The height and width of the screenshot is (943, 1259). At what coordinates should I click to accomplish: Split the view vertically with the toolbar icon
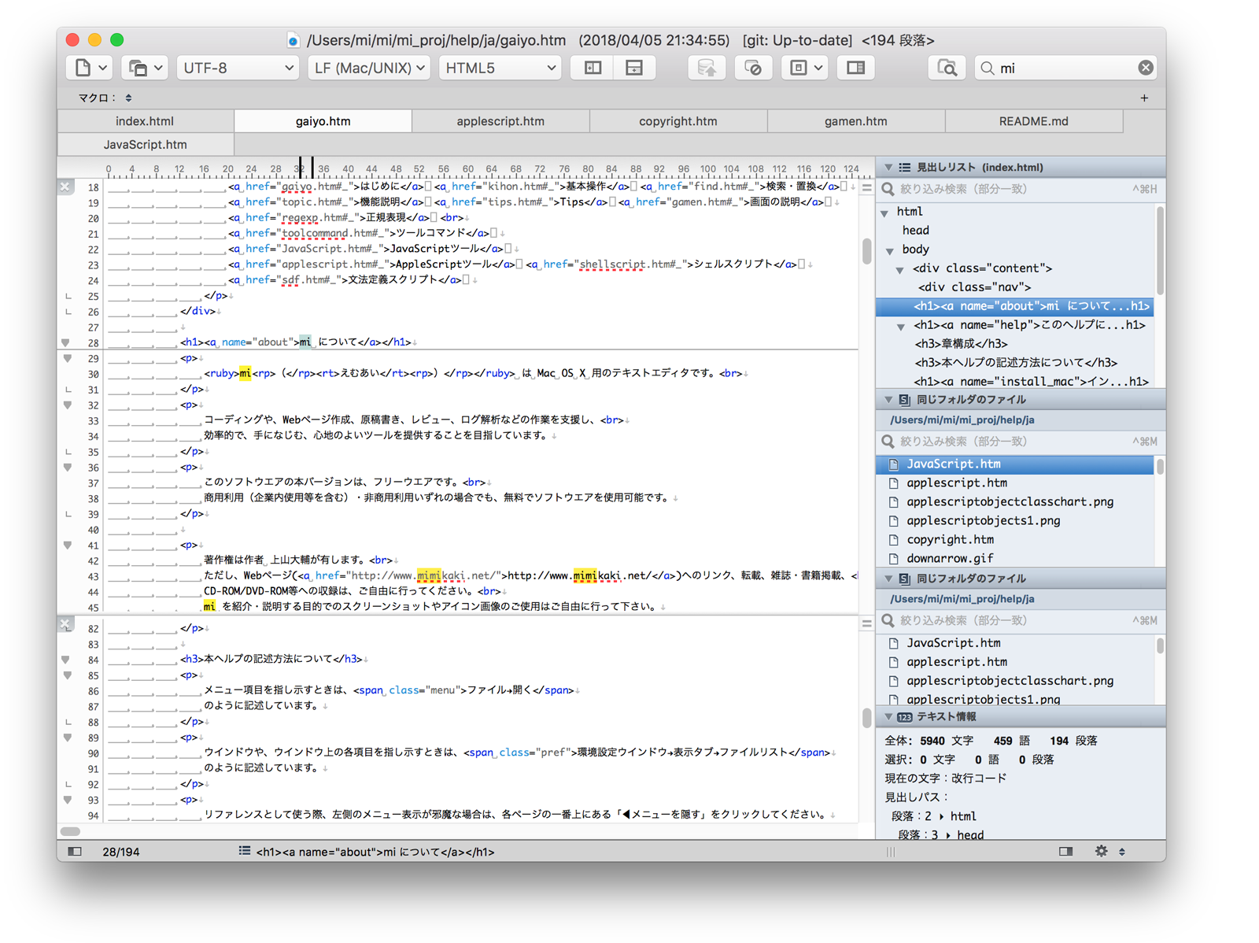593,68
